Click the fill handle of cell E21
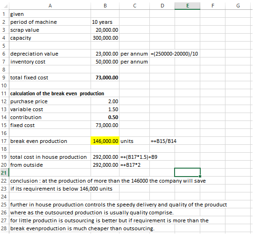The width and height of the screenshot is (253, 234). 200,177
